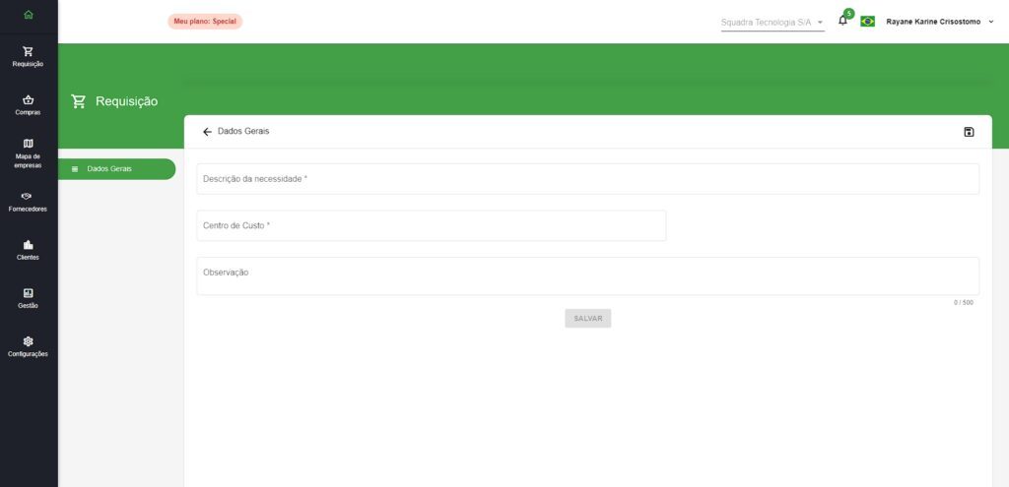Click the SALVAR button
Image resolution: width=1009 pixels, height=487 pixels.
pyautogui.click(x=587, y=318)
